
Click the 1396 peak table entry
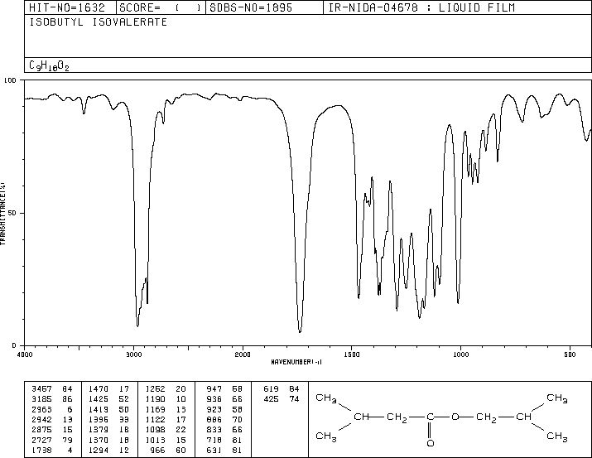point(108,419)
